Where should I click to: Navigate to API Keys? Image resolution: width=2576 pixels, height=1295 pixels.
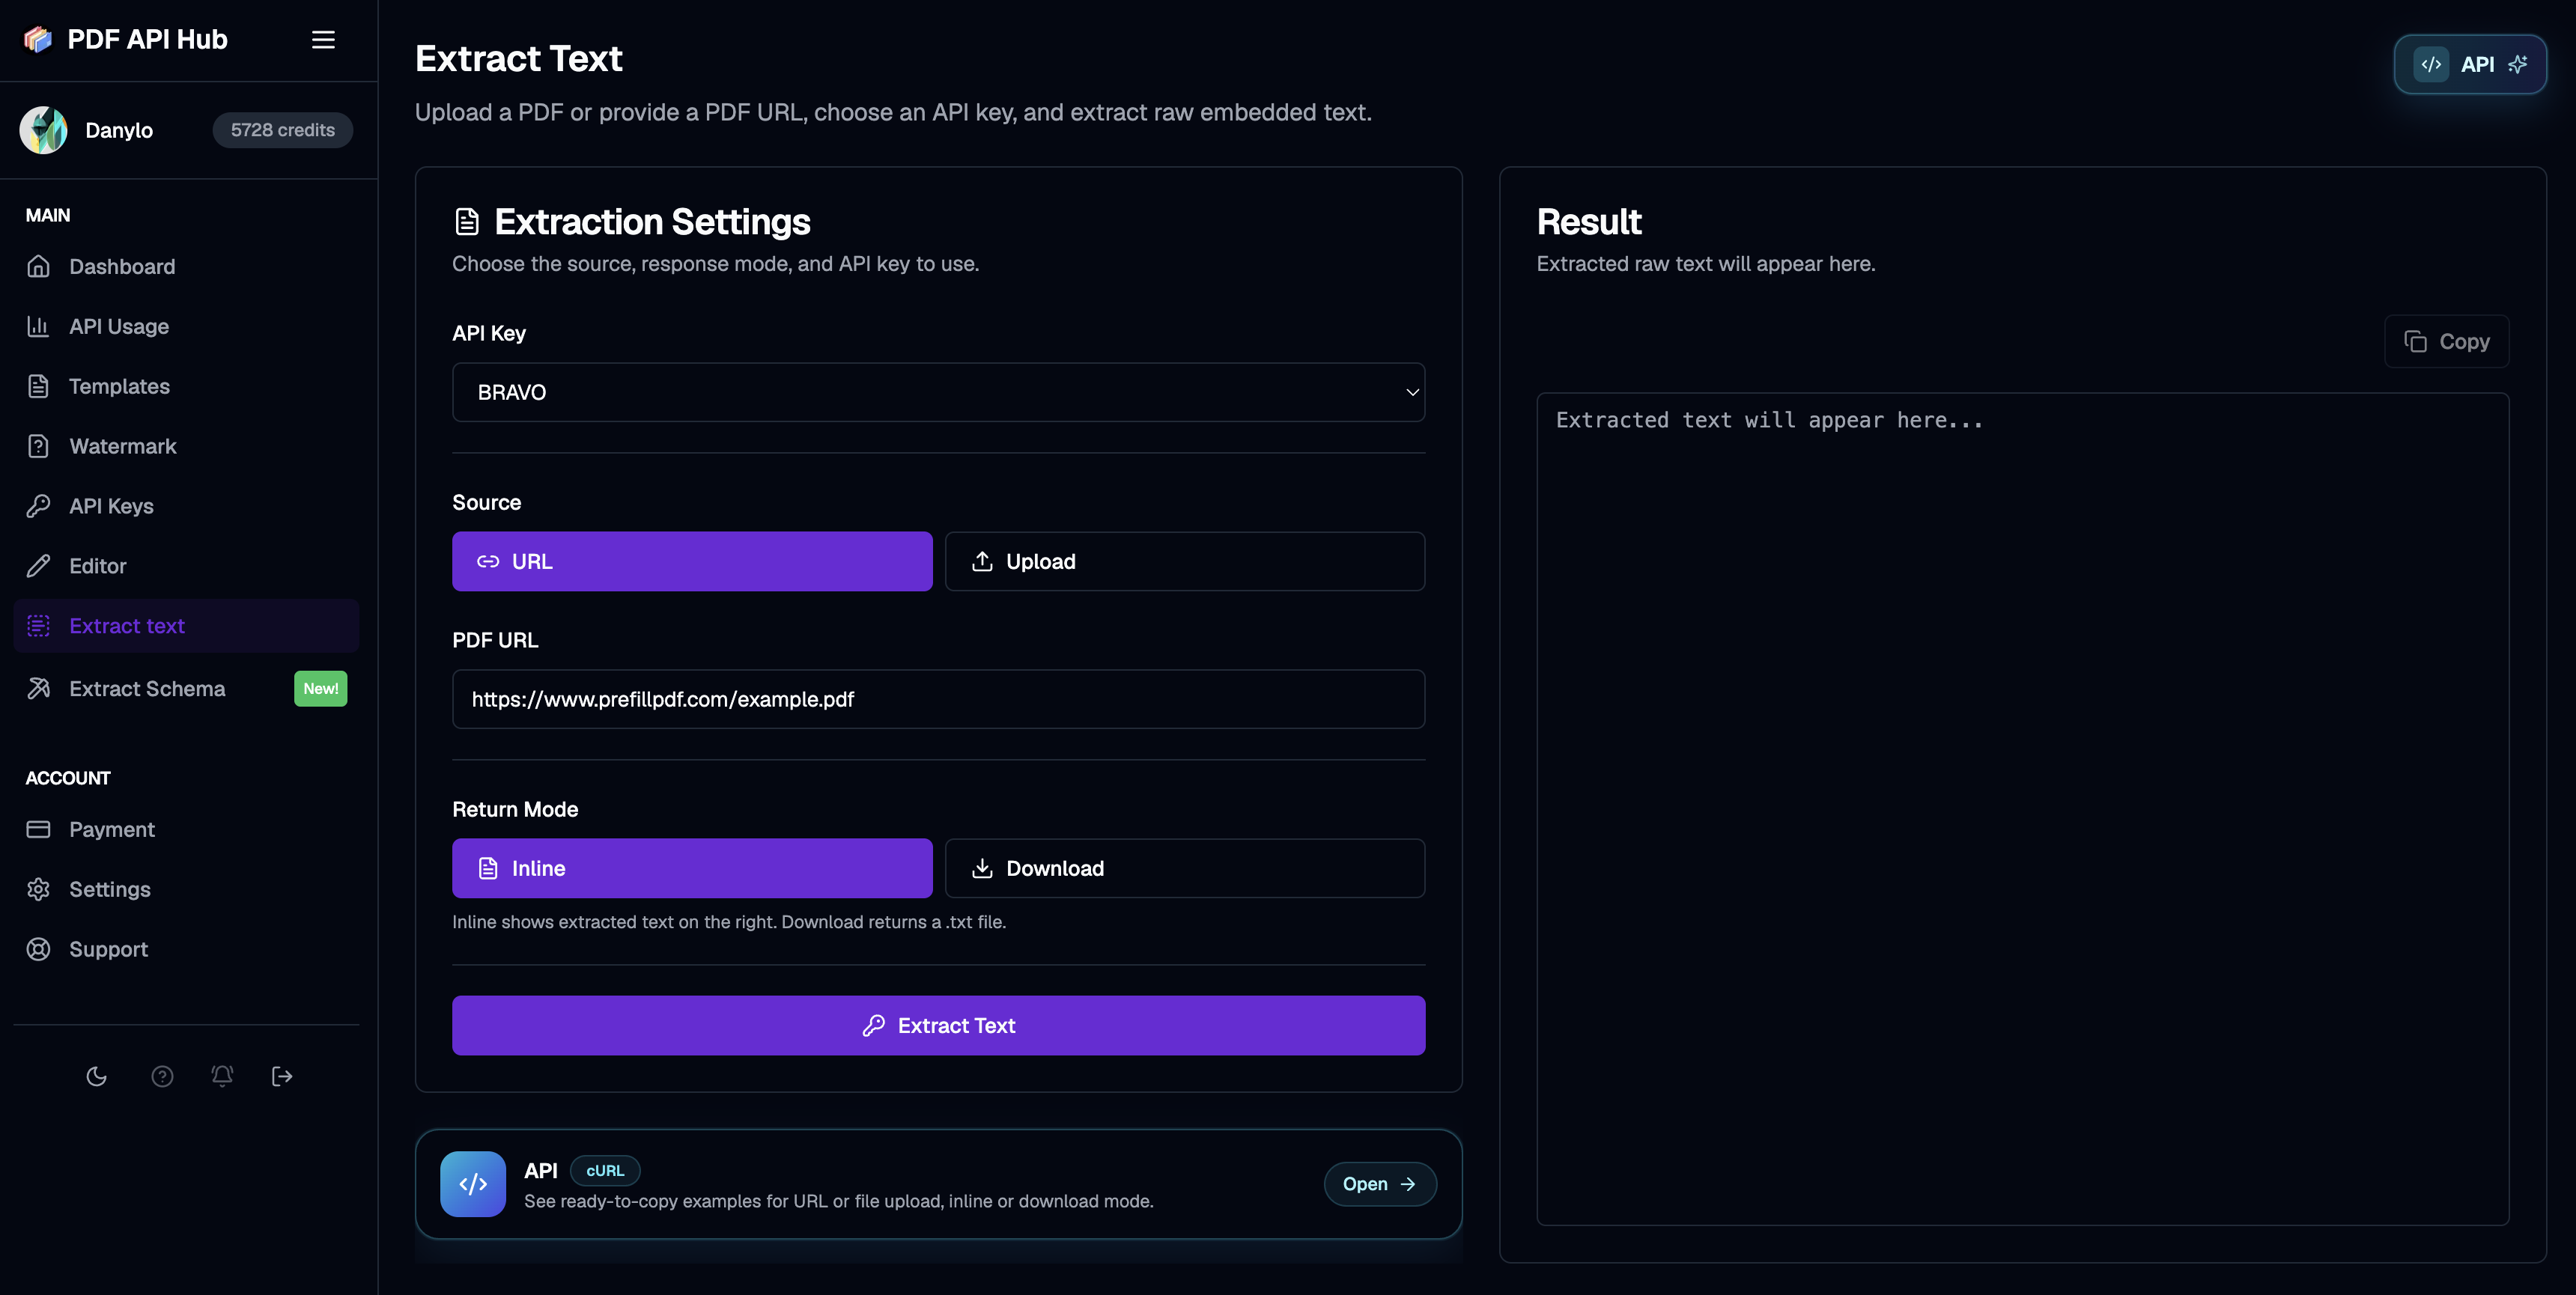(x=186, y=506)
